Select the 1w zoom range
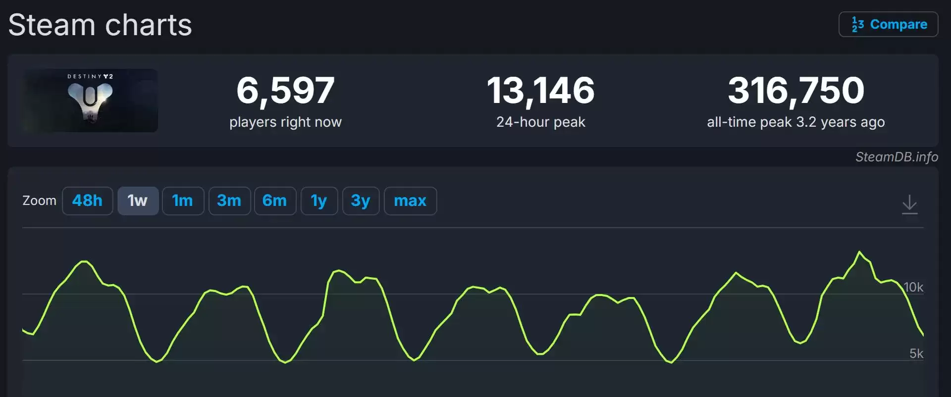951x397 pixels. pos(138,201)
